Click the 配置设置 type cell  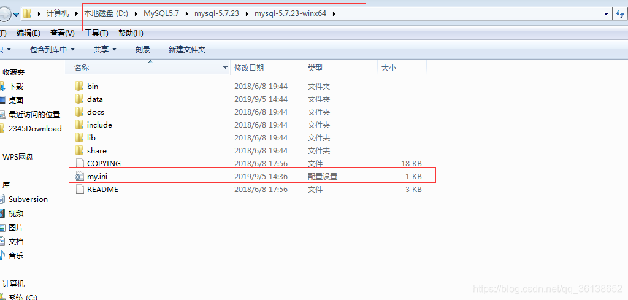[323, 176]
